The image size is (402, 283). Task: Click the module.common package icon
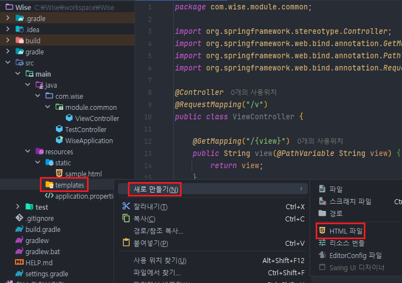click(x=59, y=107)
